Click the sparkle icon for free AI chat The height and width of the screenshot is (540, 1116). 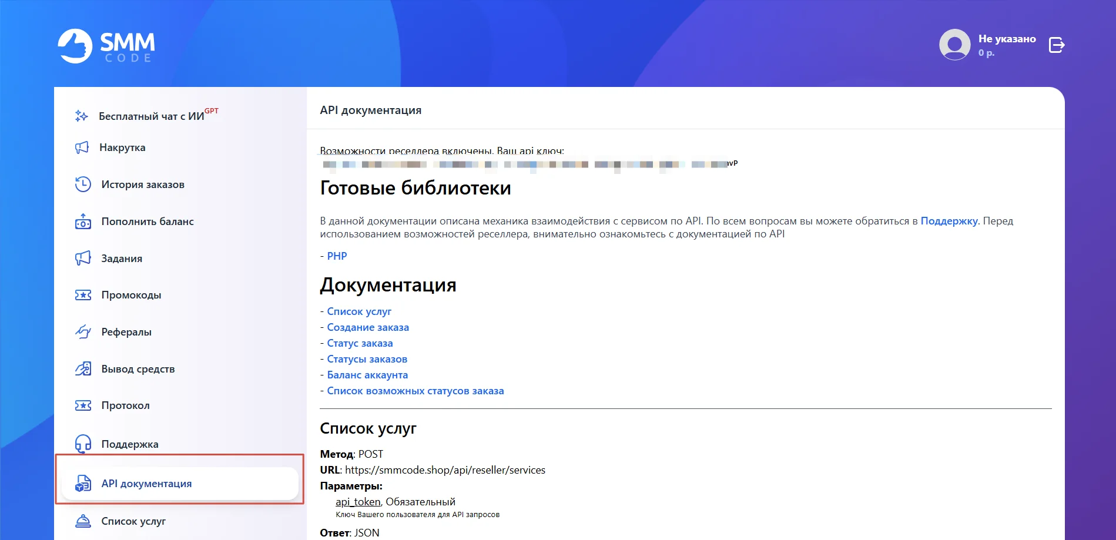[x=82, y=116]
